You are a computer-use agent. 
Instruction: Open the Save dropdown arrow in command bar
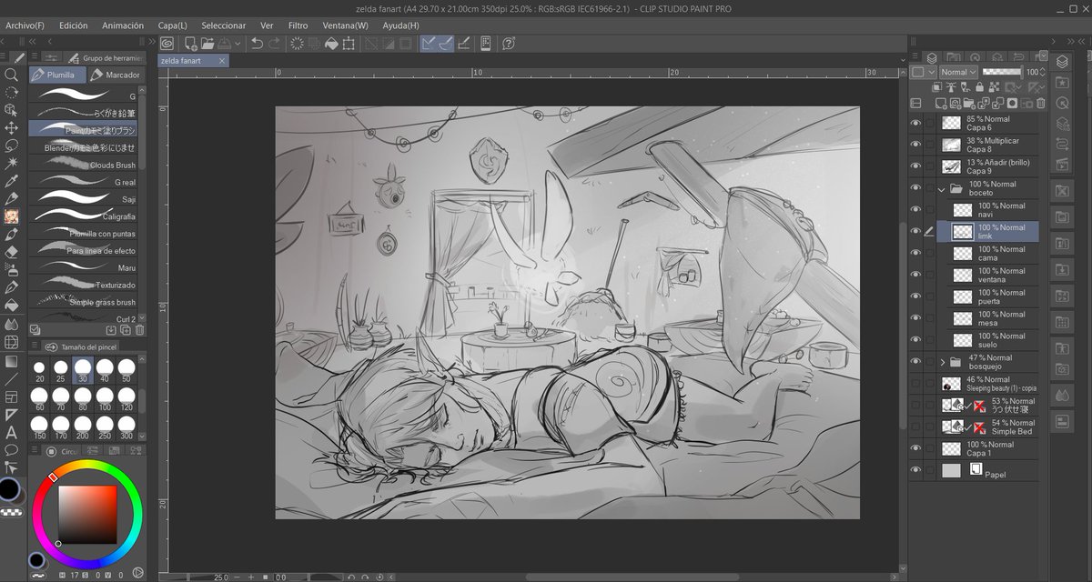pos(238,43)
